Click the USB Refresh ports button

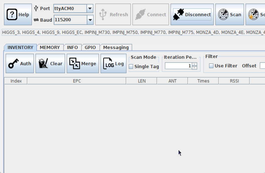[x=113, y=14]
